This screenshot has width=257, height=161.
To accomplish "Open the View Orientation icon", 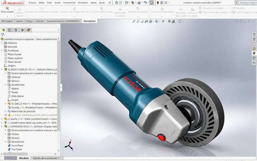I will pos(151,21).
